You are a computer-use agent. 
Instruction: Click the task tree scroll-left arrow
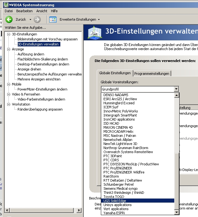tap(7, 210)
